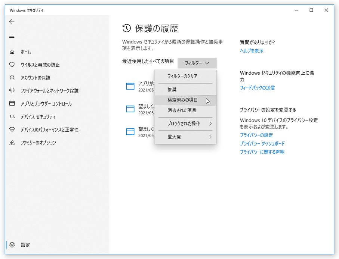Click フィードバックの送信 link

pos(257,88)
